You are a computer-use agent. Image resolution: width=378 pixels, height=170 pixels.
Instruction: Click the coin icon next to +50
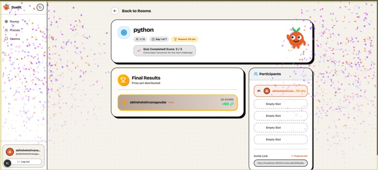click(x=232, y=104)
